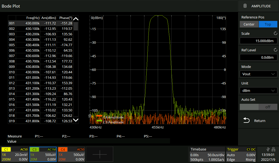Viewport: 279px width, 163px height.
Task: Click the Return button
Action: coord(258,121)
